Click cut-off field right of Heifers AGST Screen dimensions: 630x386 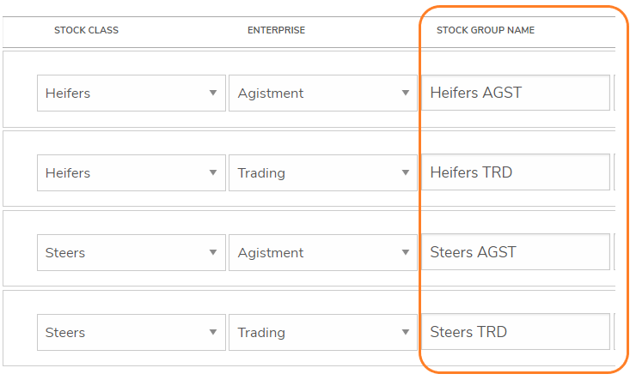615,93
